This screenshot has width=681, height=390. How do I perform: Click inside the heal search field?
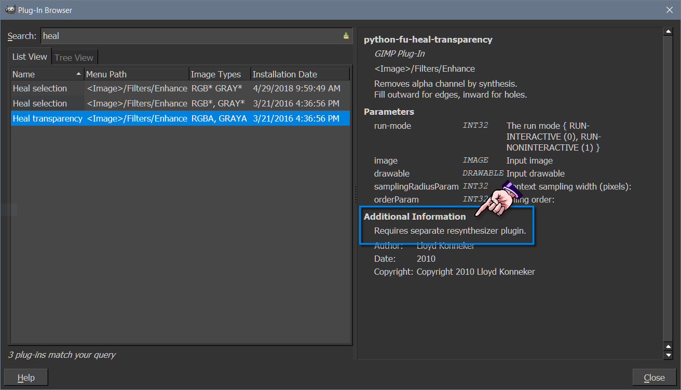click(156, 35)
